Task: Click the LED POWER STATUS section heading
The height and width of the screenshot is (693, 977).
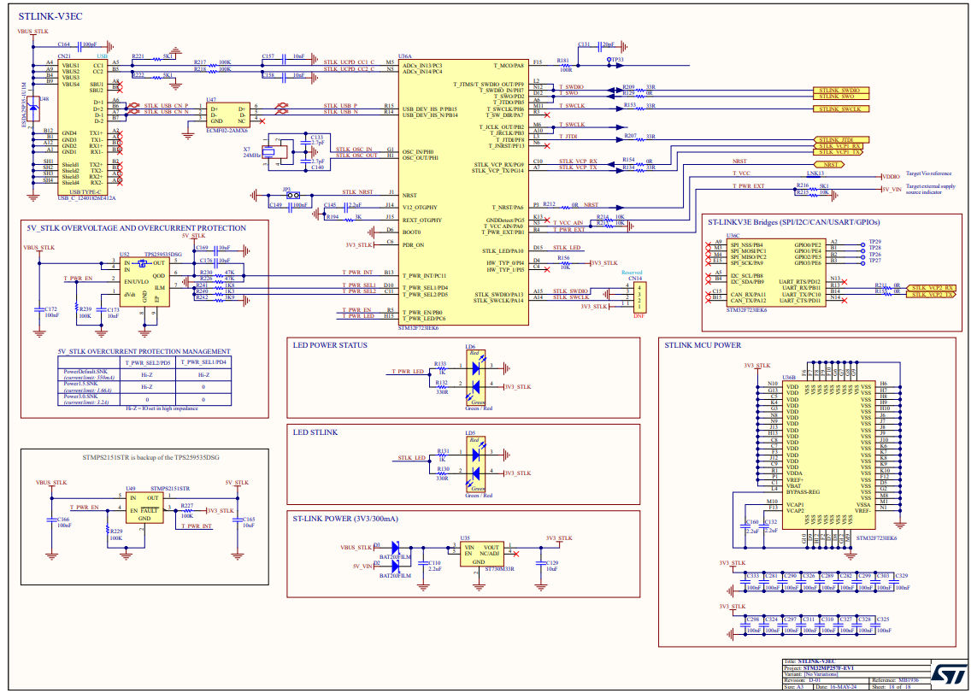Action: pos(330,345)
